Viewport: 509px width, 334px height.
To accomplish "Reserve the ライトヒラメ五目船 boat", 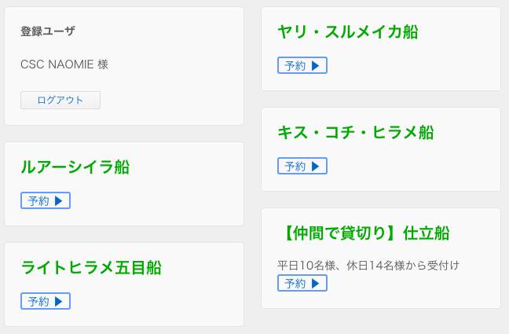I will (x=46, y=301).
